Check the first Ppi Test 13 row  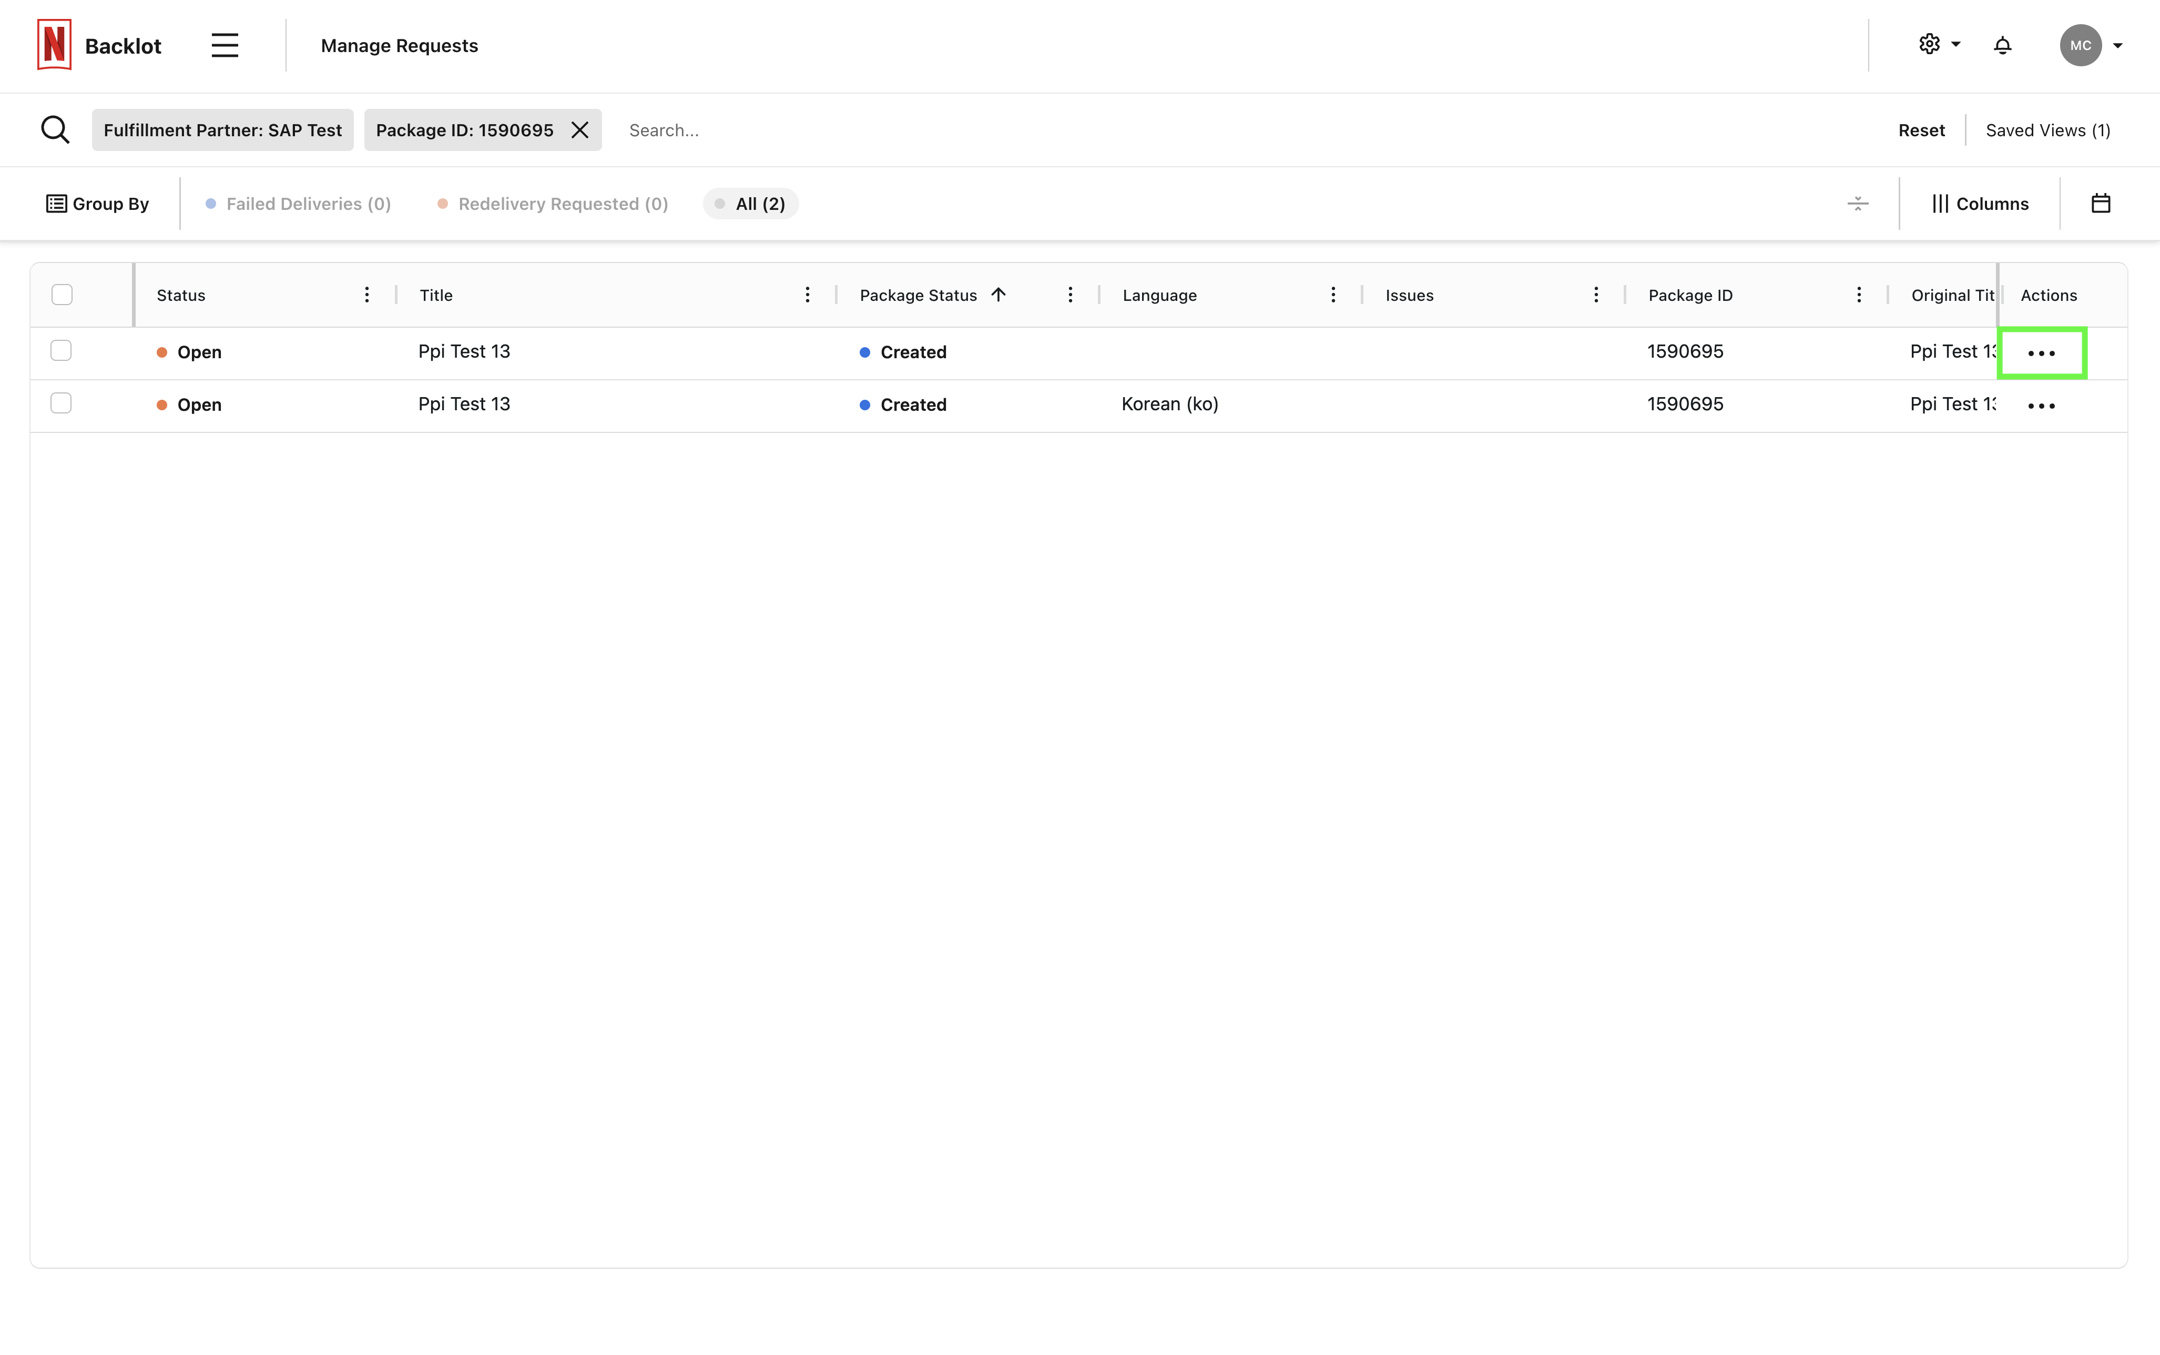click(x=61, y=350)
